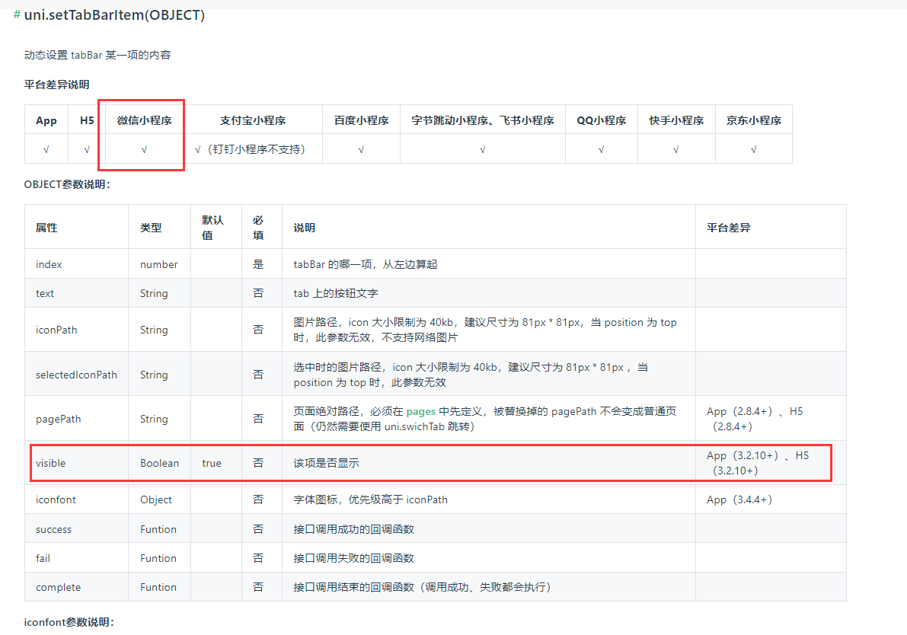Click the 'iconfont参数说明：' label
The width and height of the screenshot is (907, 635).
(69, 622)
